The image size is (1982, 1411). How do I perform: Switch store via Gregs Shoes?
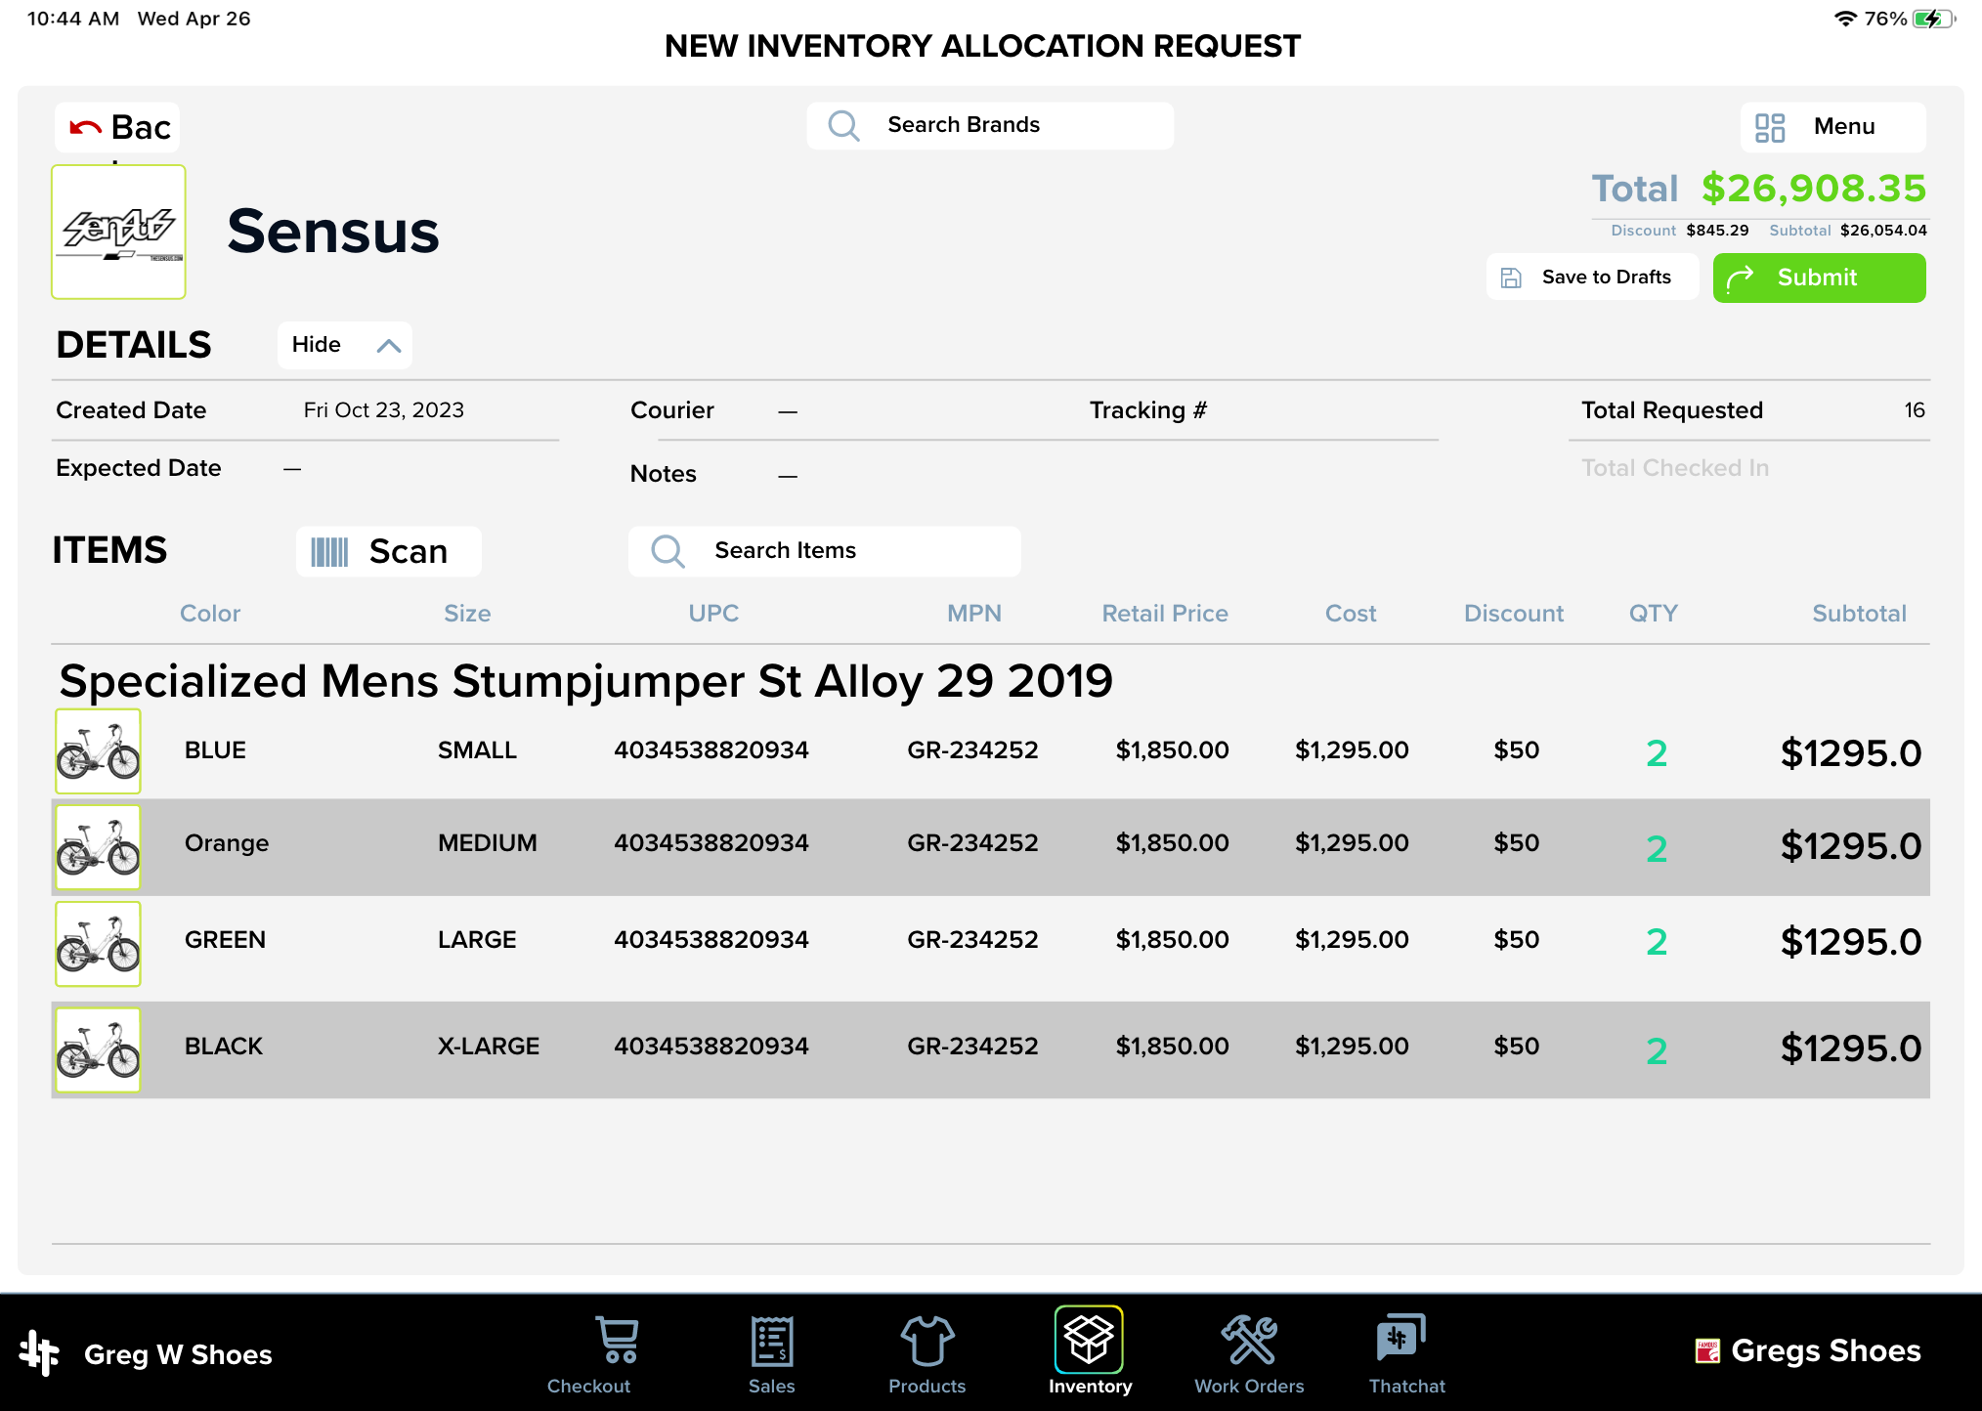tap(1808, 1351)
